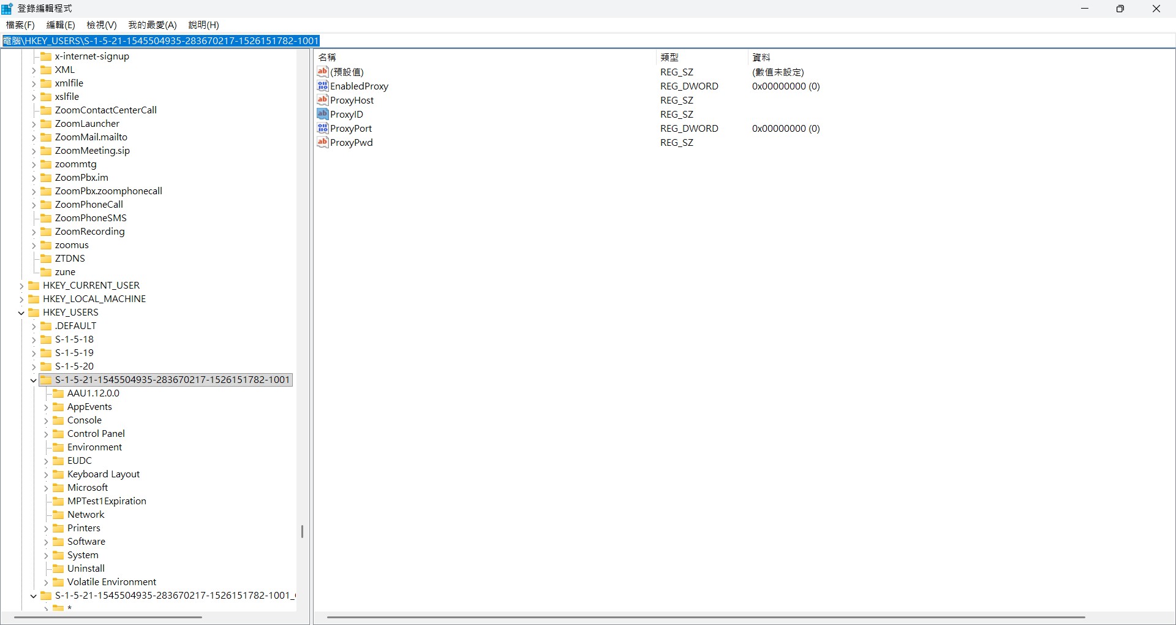Click the EnabledProxy DWORD value icon
Image resolution: width=1176 pixels, height=625 pixels.
[323, 86]
